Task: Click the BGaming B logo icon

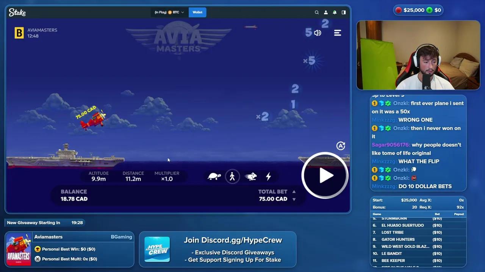Action: coord(19,33)
